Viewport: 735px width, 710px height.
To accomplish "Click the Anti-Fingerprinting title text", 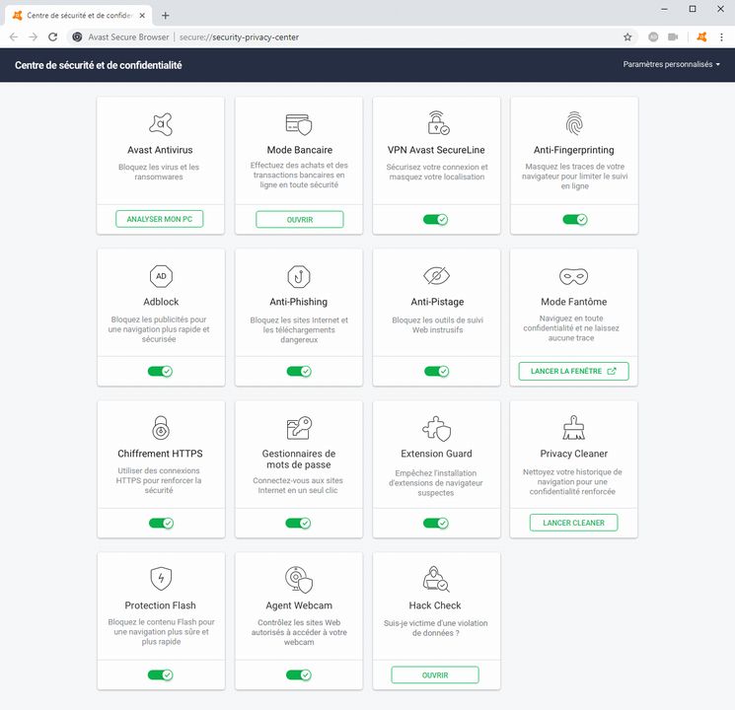I will [x=574, y=150].
